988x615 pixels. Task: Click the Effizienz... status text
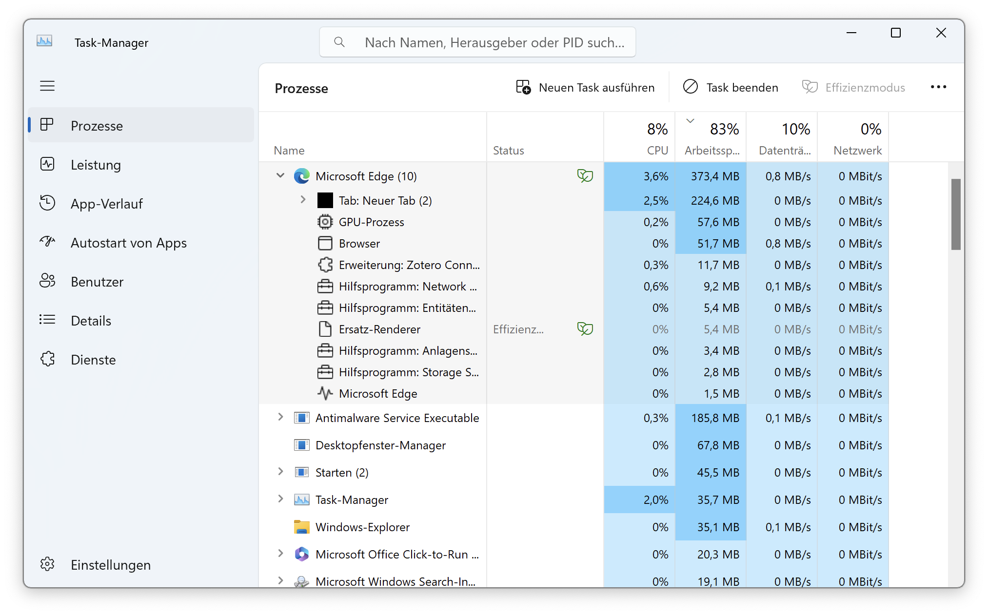pyautogui.click(x=518, y=329)
